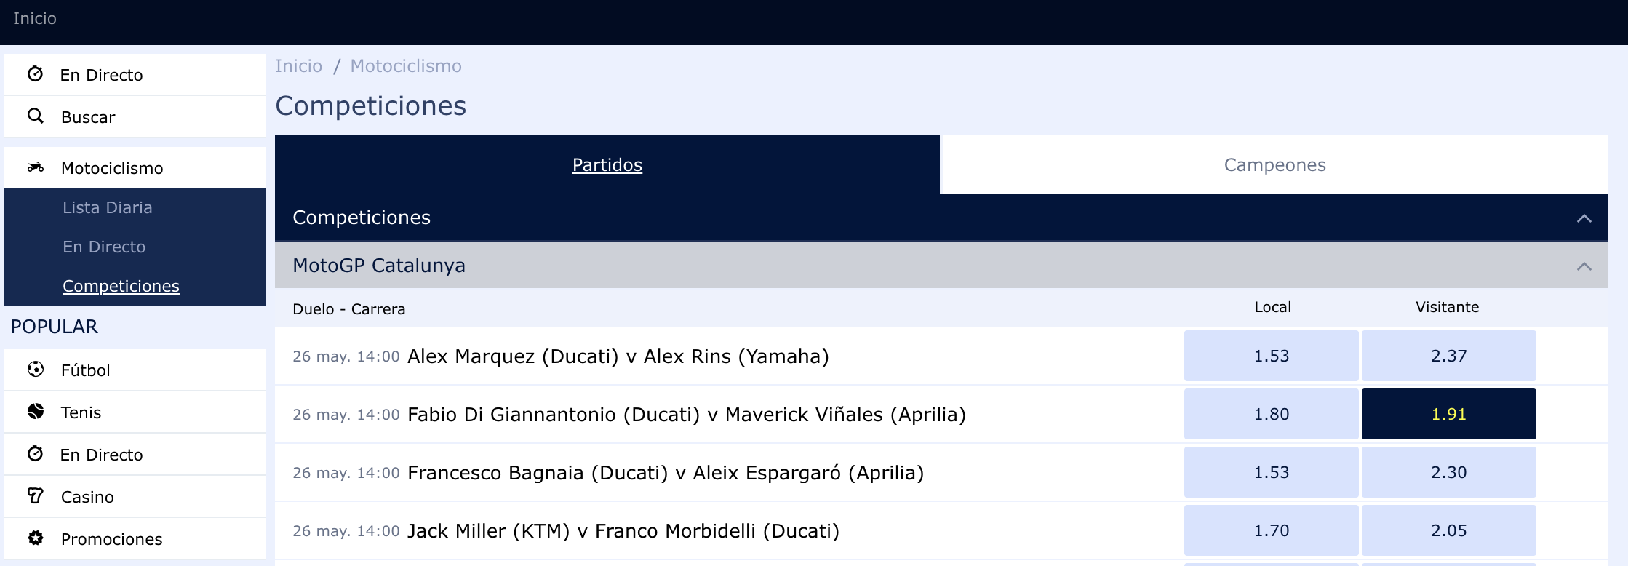The image size is (1628, 566).
Task: Collapse the Competiciones section header chevron
Action: coord(1584,218)
